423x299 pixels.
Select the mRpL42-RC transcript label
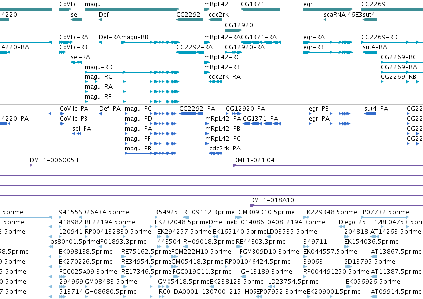(222, 57)
